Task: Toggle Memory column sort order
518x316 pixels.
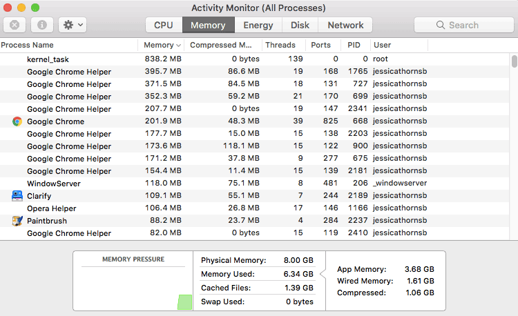Action: coord(161,45)
